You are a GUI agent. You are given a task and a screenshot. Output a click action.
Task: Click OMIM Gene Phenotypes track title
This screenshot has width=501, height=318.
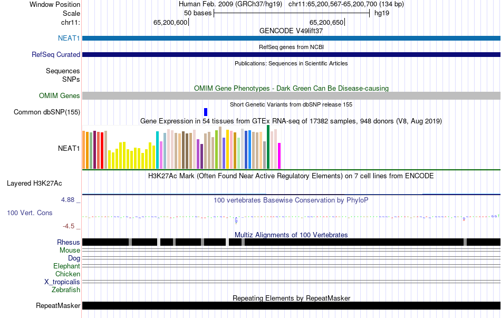click(x=291, y=88)
